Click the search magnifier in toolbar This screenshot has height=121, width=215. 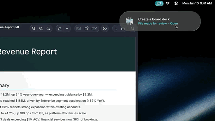click(132, 29)
